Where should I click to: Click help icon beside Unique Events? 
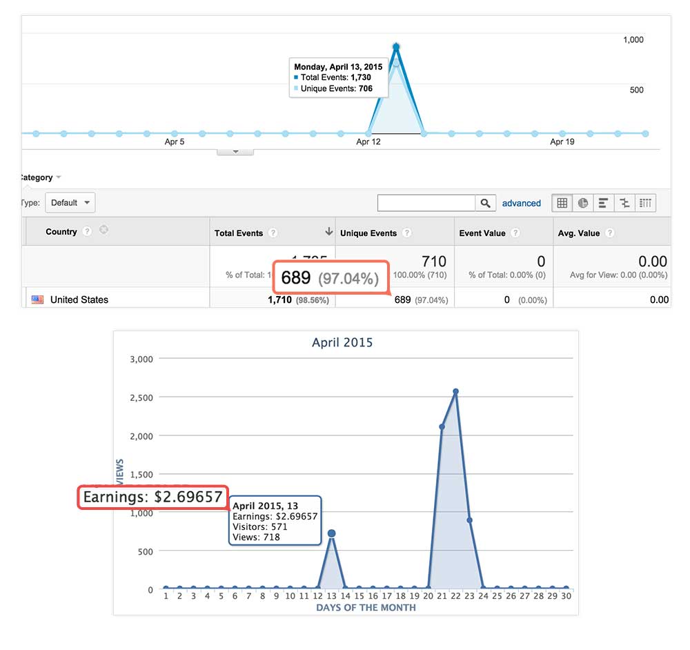coord(407,233)
